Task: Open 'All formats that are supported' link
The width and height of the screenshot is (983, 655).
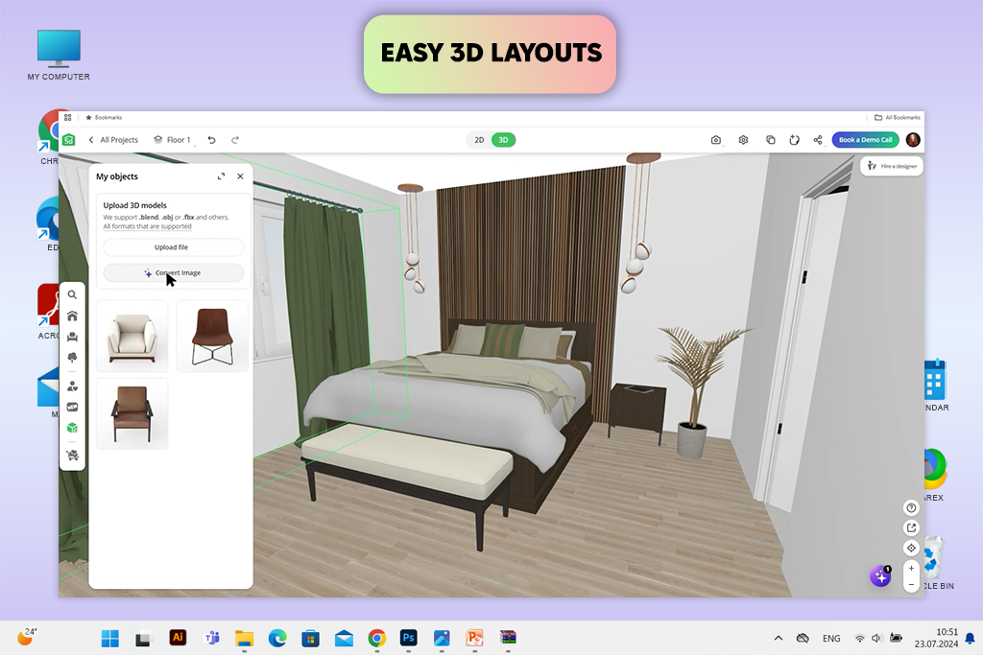Action: (x=147, y=226)
